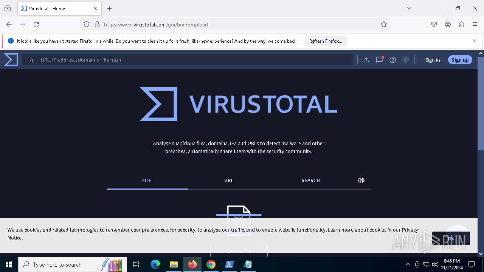Accept cookies with Ok button
Viewport: 484px width, 272px height.
tap(451, 238)
